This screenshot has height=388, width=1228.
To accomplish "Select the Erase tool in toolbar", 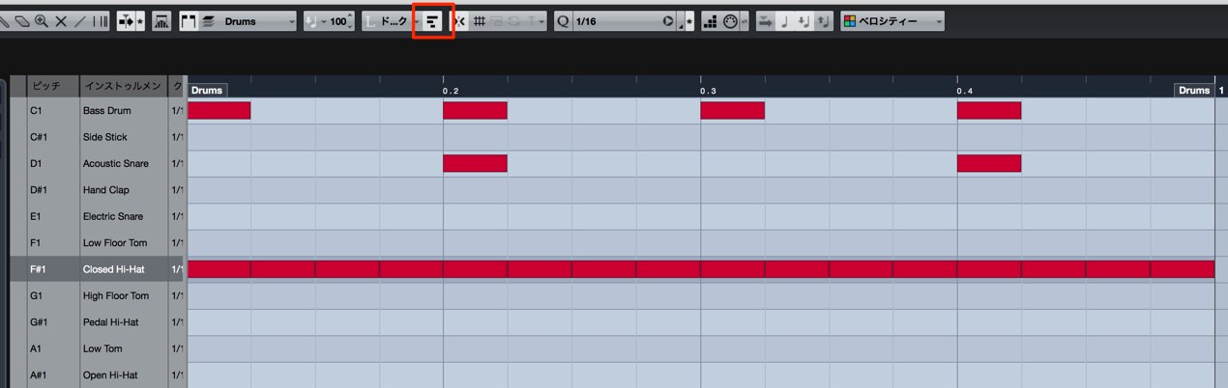I will tap(22, 21).
